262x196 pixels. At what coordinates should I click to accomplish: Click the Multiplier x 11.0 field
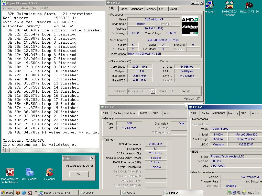[x=140, y=71]
